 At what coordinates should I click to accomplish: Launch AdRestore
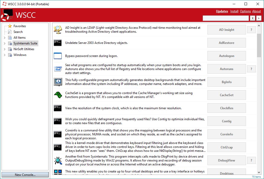(226, 43)
